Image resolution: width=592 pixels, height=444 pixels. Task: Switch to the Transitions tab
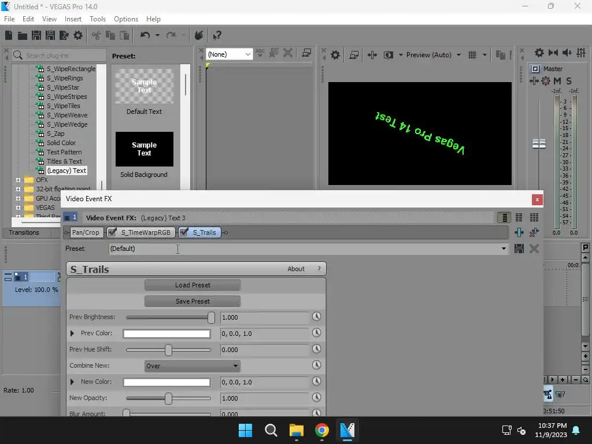(x=24, y=232)
